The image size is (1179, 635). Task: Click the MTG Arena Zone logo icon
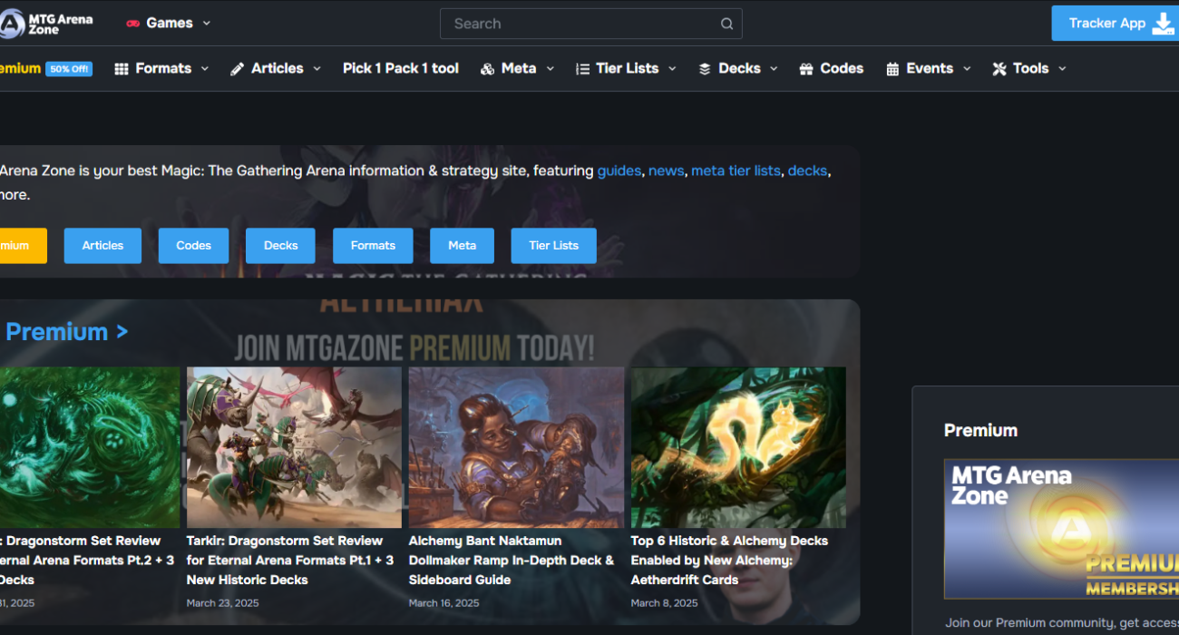tap(12, 24)
